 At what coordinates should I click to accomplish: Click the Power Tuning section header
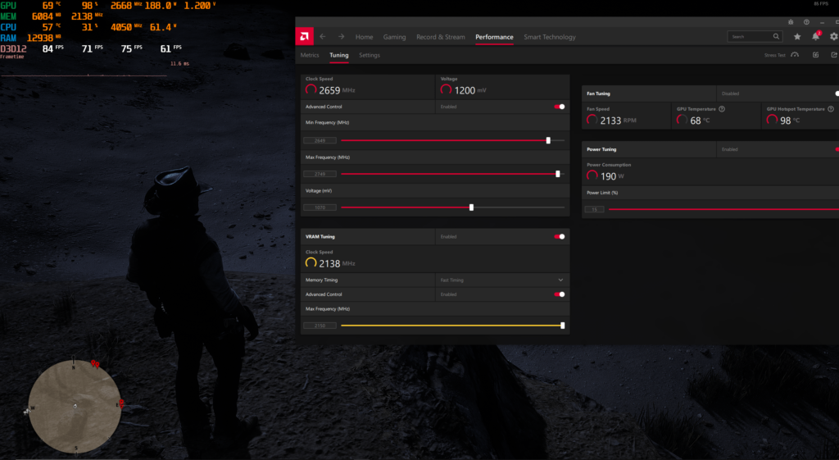(601, 149)
